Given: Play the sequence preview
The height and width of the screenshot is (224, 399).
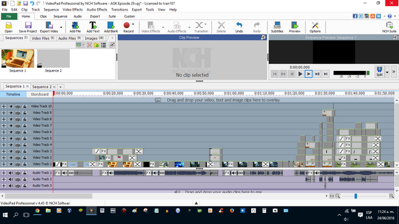Looking at the screenshot, I should pos(300,74).
